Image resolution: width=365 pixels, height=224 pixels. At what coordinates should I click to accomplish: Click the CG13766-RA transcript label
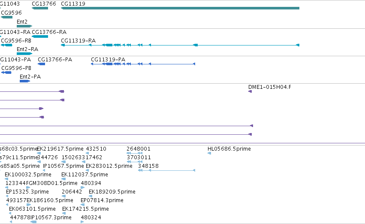point(49,32)
